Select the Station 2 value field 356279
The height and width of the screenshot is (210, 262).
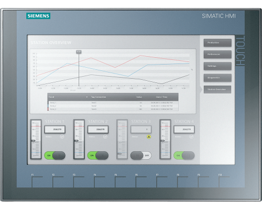(98, 130)
